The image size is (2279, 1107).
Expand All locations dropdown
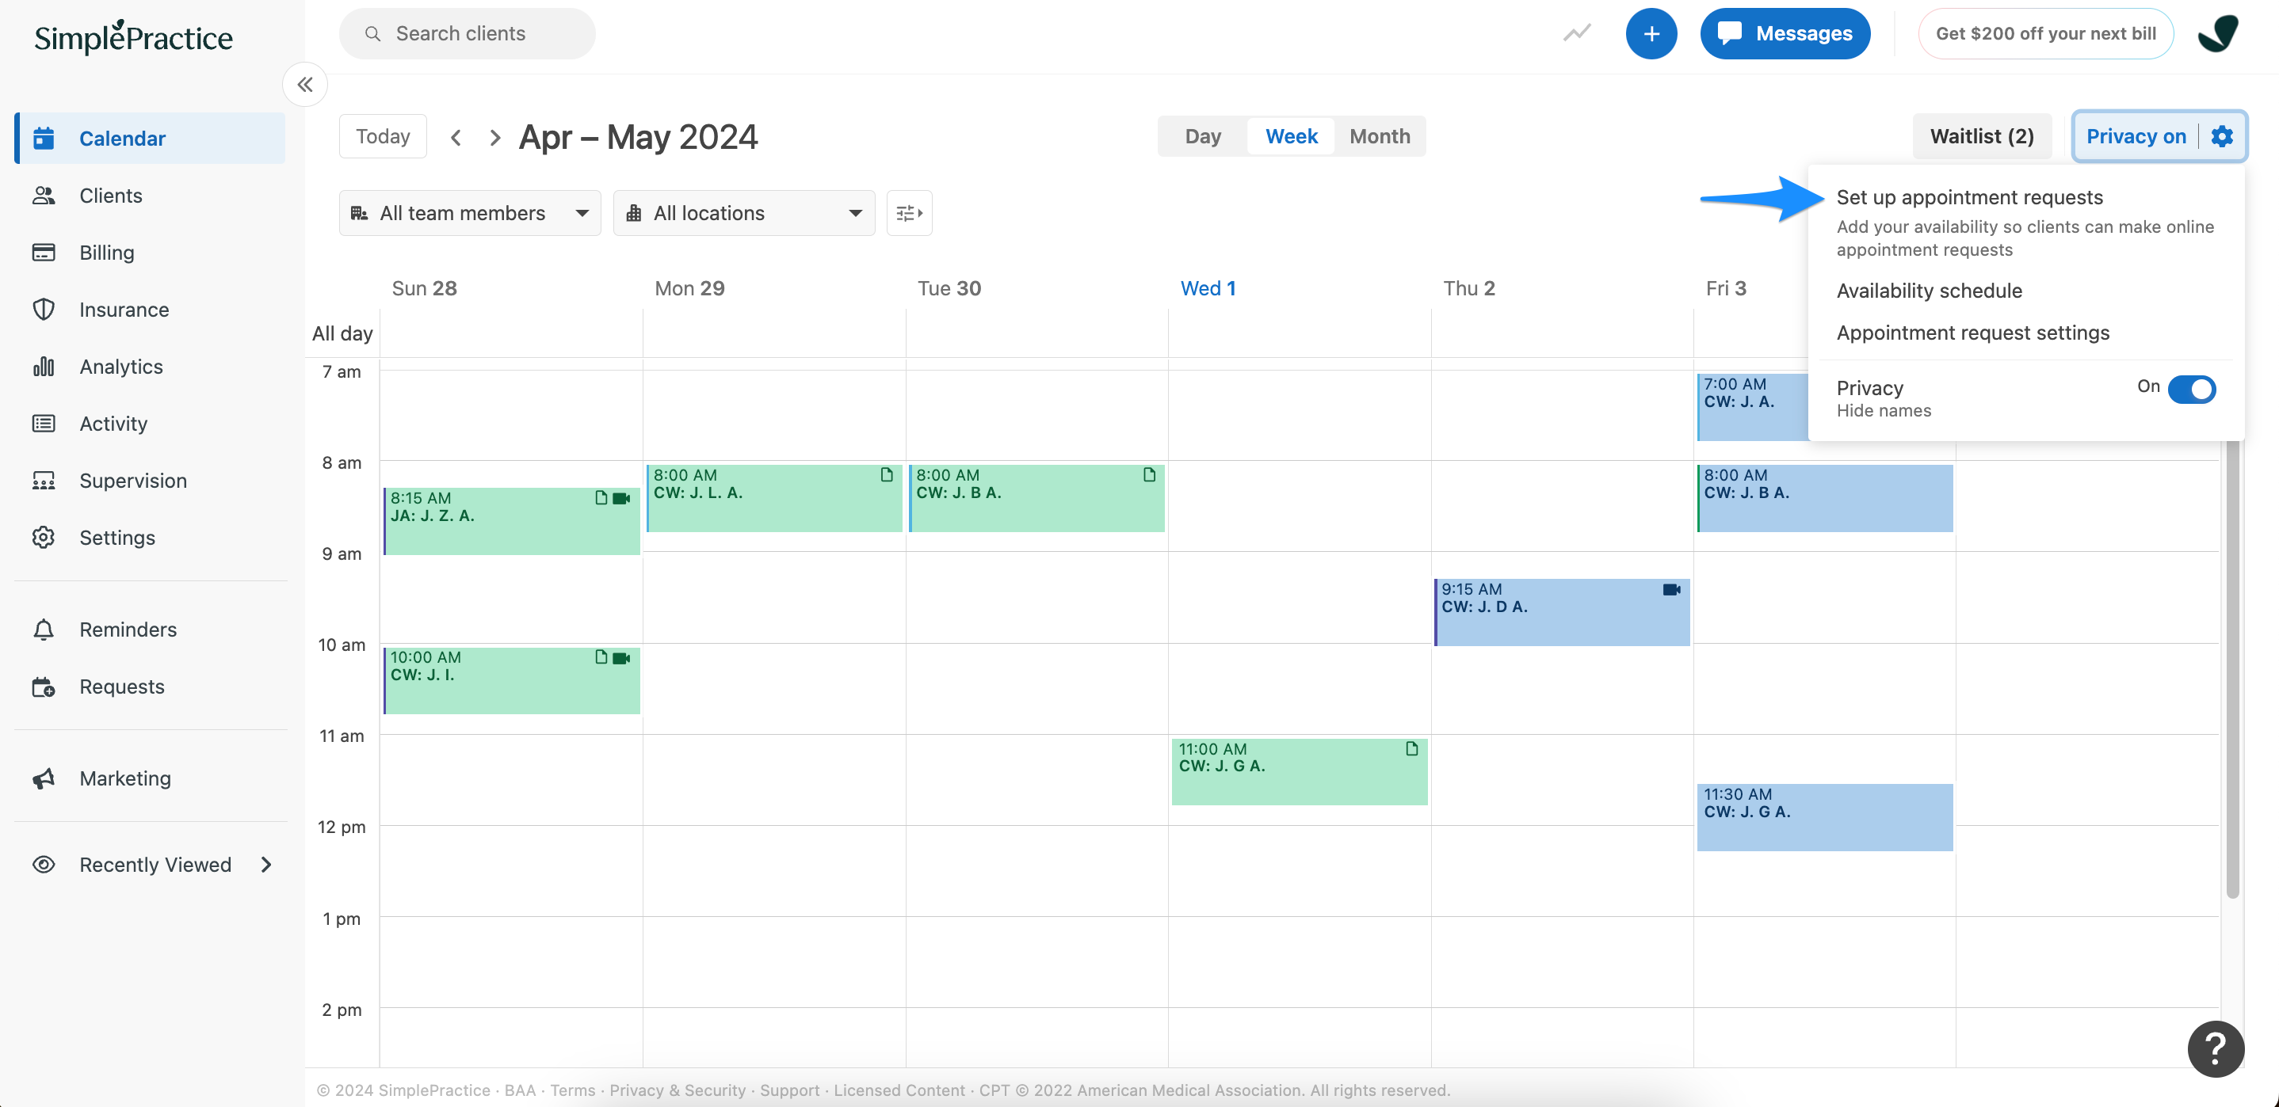(743, 213)
